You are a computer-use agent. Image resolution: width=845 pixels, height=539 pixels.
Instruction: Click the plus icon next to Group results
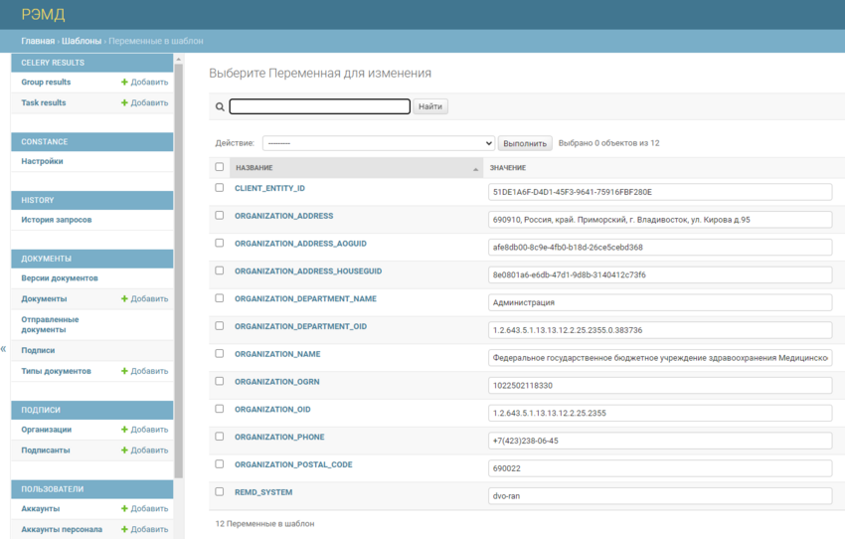coord(124,82)
